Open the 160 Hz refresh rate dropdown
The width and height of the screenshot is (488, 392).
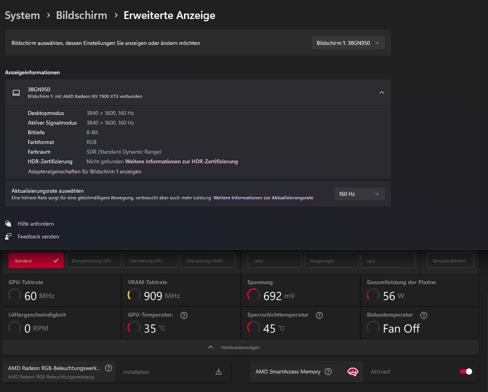coord(359,194)
